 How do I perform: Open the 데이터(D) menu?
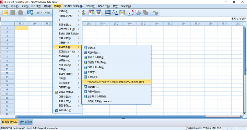point(36,6)
